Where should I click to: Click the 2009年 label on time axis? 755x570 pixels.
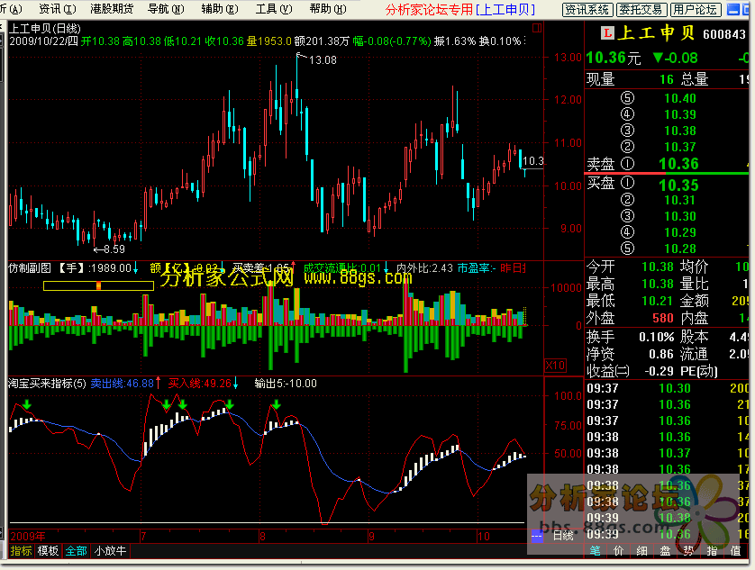28,536
